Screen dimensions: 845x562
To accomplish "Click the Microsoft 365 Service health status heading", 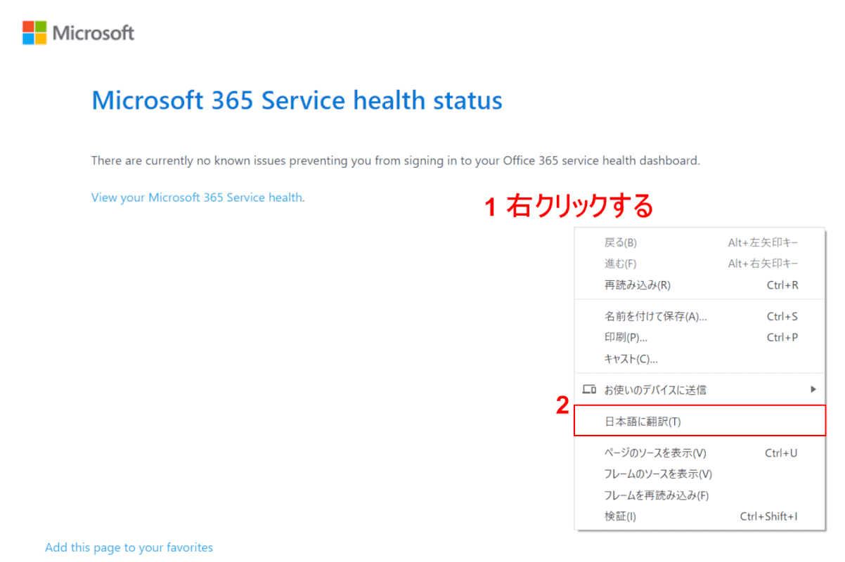I will (297, 100).
